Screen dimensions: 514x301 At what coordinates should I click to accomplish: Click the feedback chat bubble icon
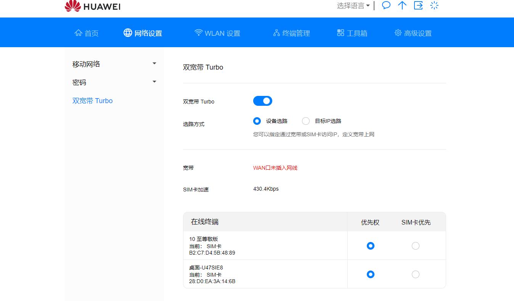coord(386,5)
